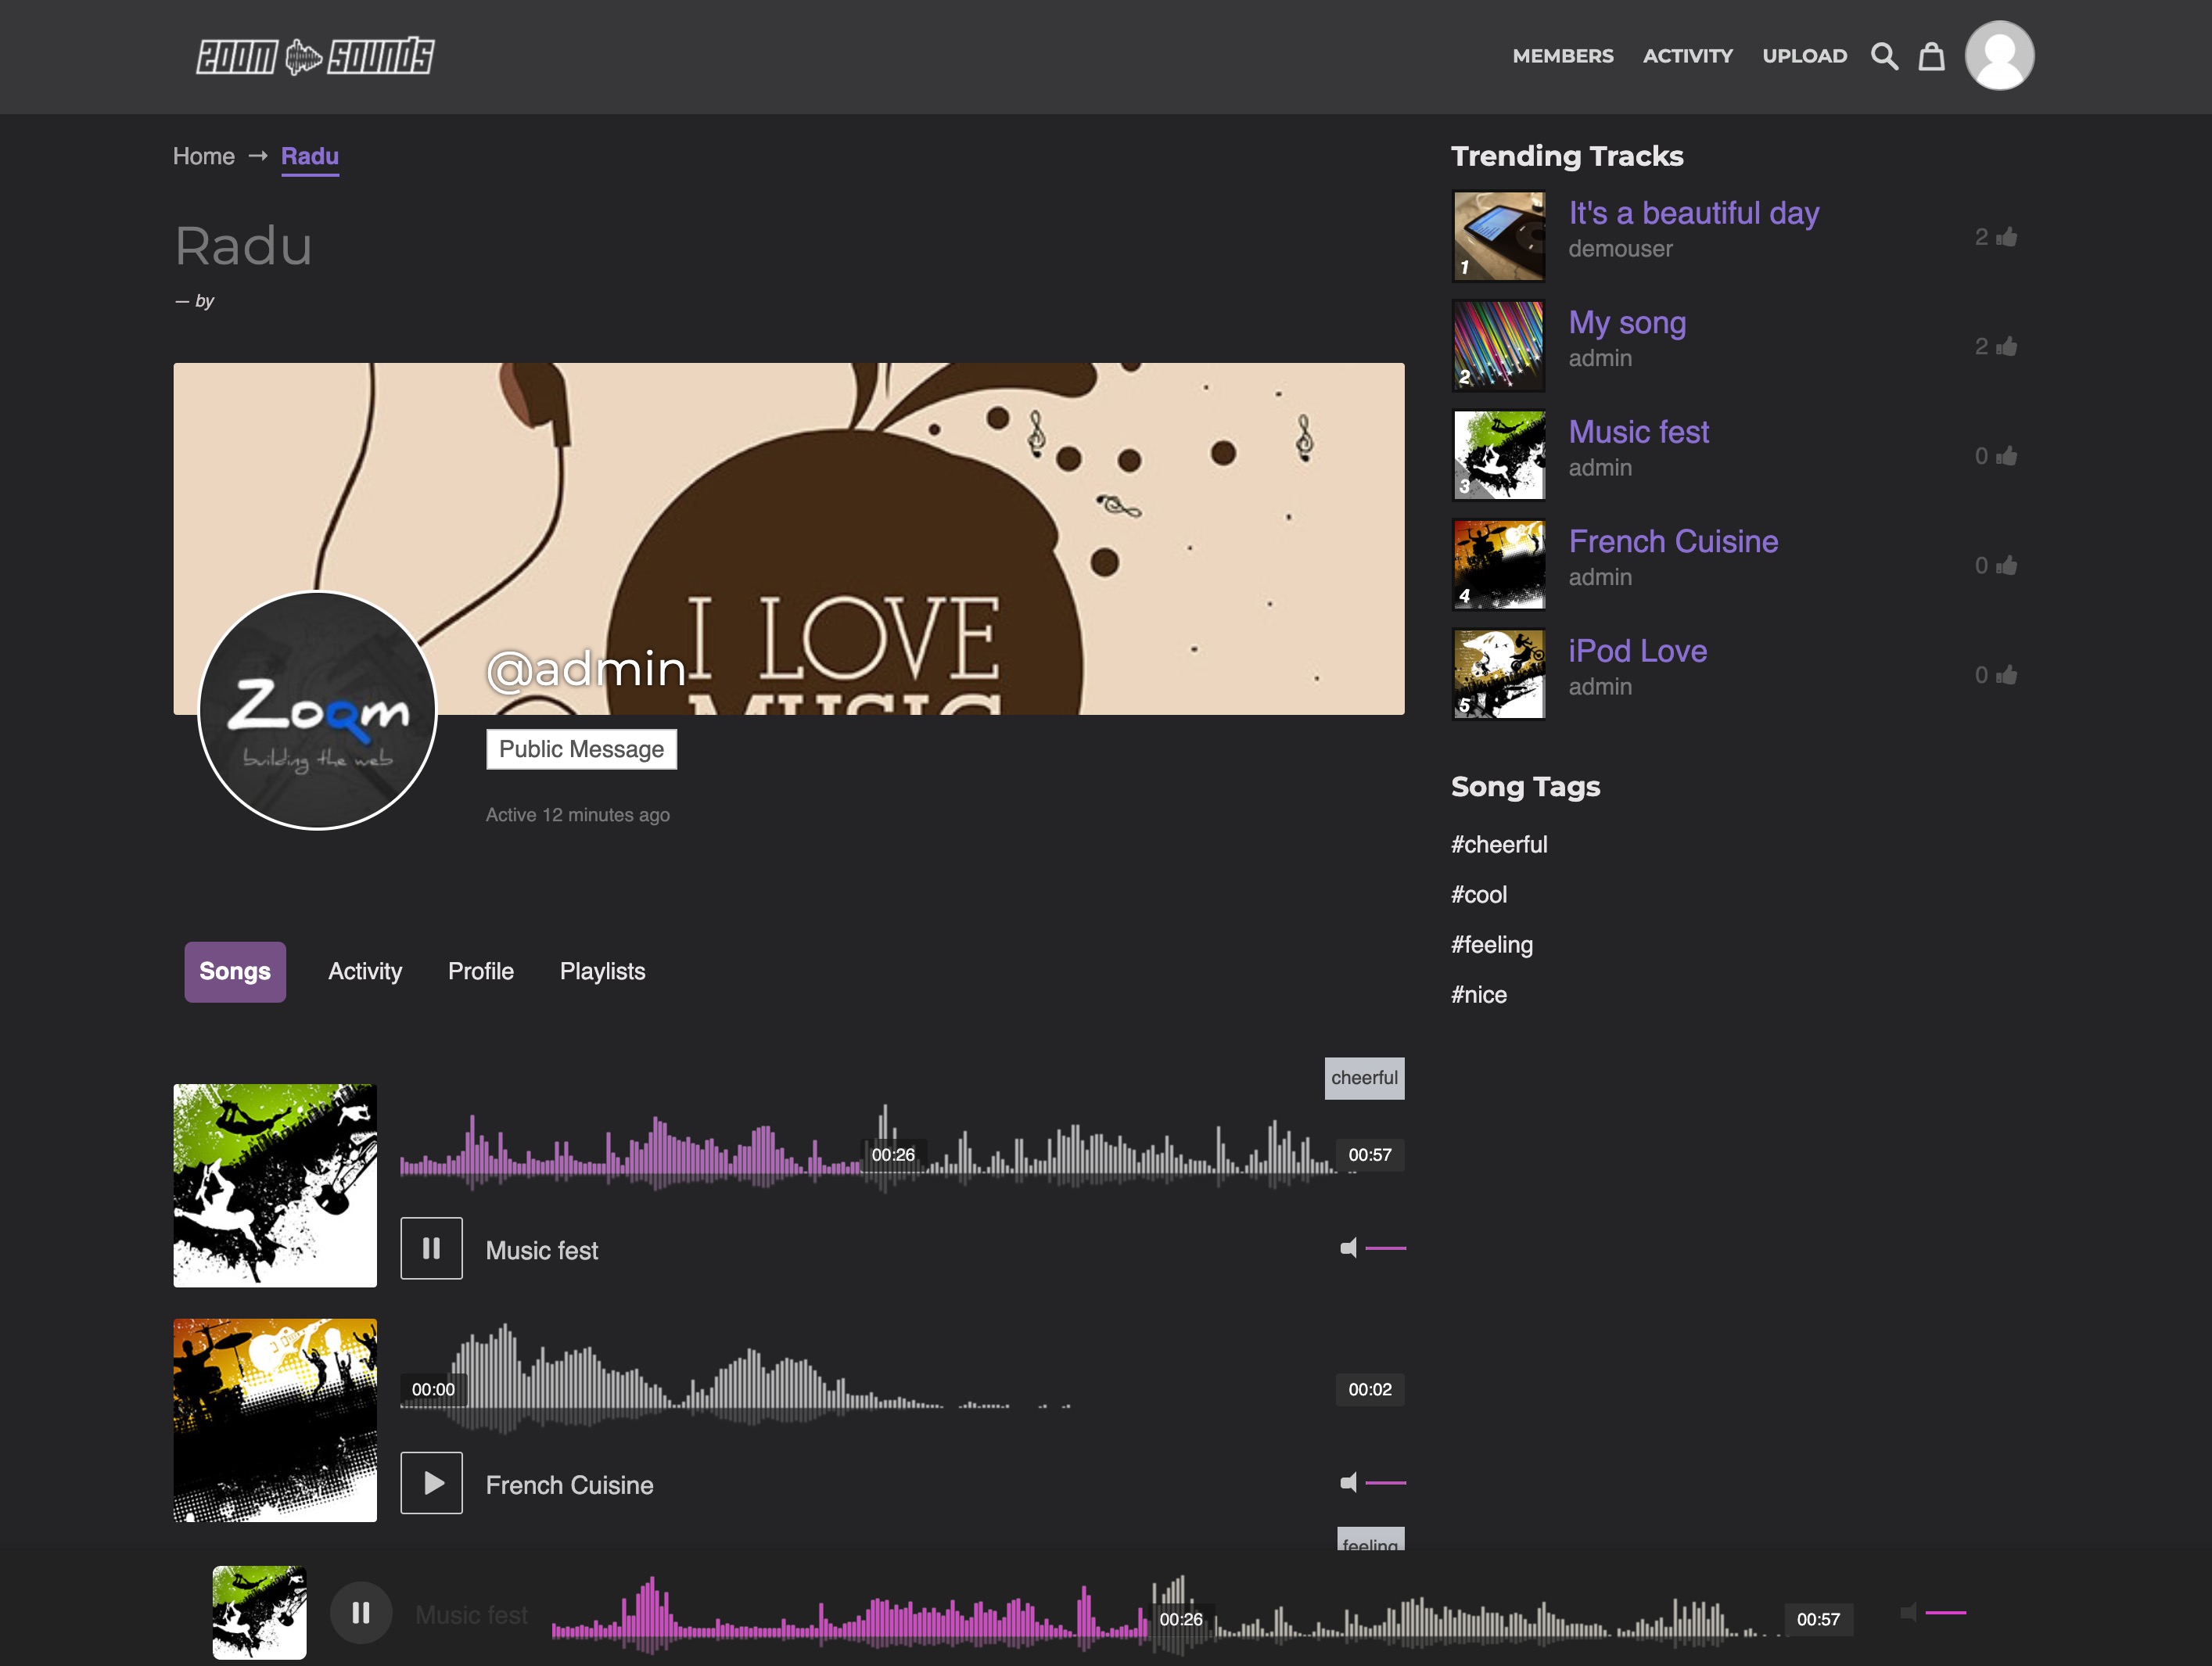Click the Public Message button
Image resolution: width=2212 pixels, height=1666 pixels.
[x=581, y=749]
